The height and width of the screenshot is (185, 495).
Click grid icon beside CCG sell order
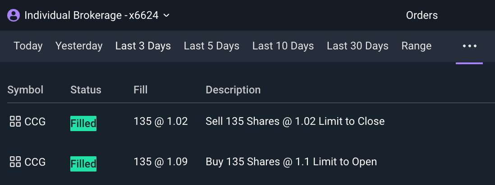[x=15, y=121]
